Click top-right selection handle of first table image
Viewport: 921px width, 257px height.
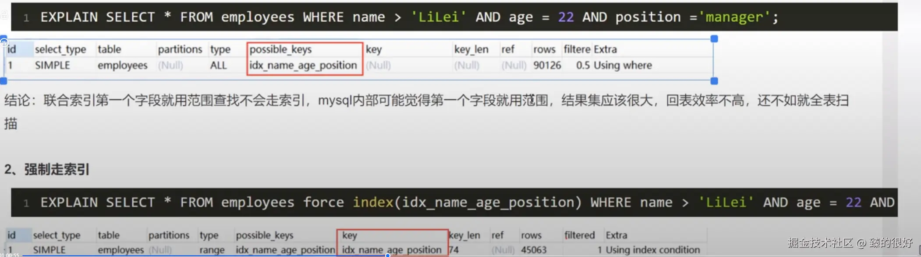coord(714,39)
